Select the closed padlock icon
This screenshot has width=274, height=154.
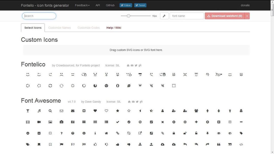(174, 133)
